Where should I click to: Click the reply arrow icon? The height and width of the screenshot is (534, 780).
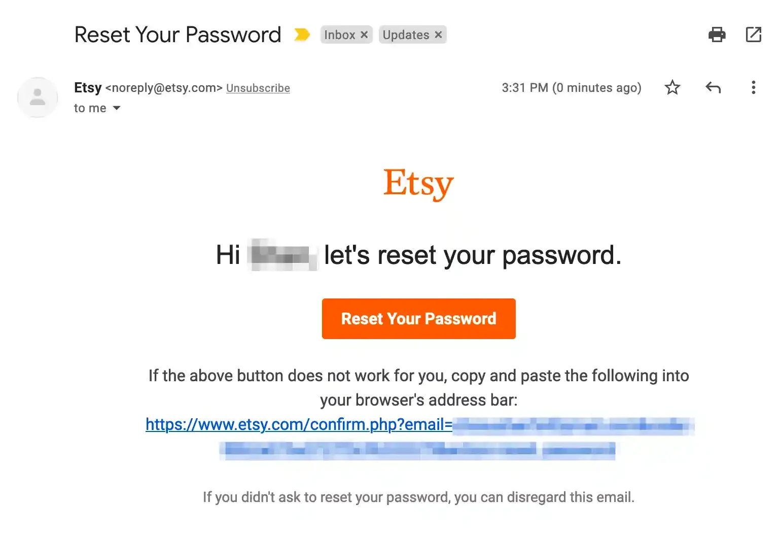713,87
